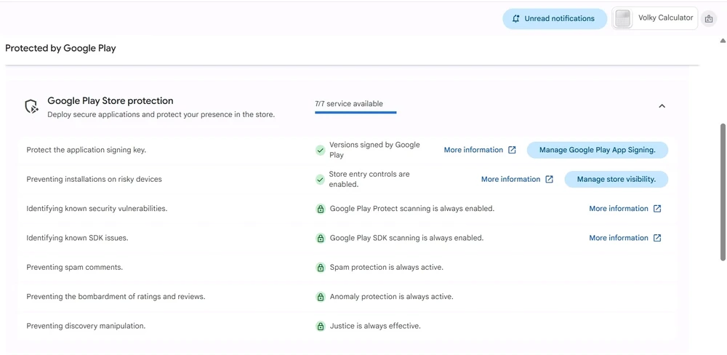Select 'Identifying known security vulnerabilities.' row
727x355 pixels.
tap(97, 208)
